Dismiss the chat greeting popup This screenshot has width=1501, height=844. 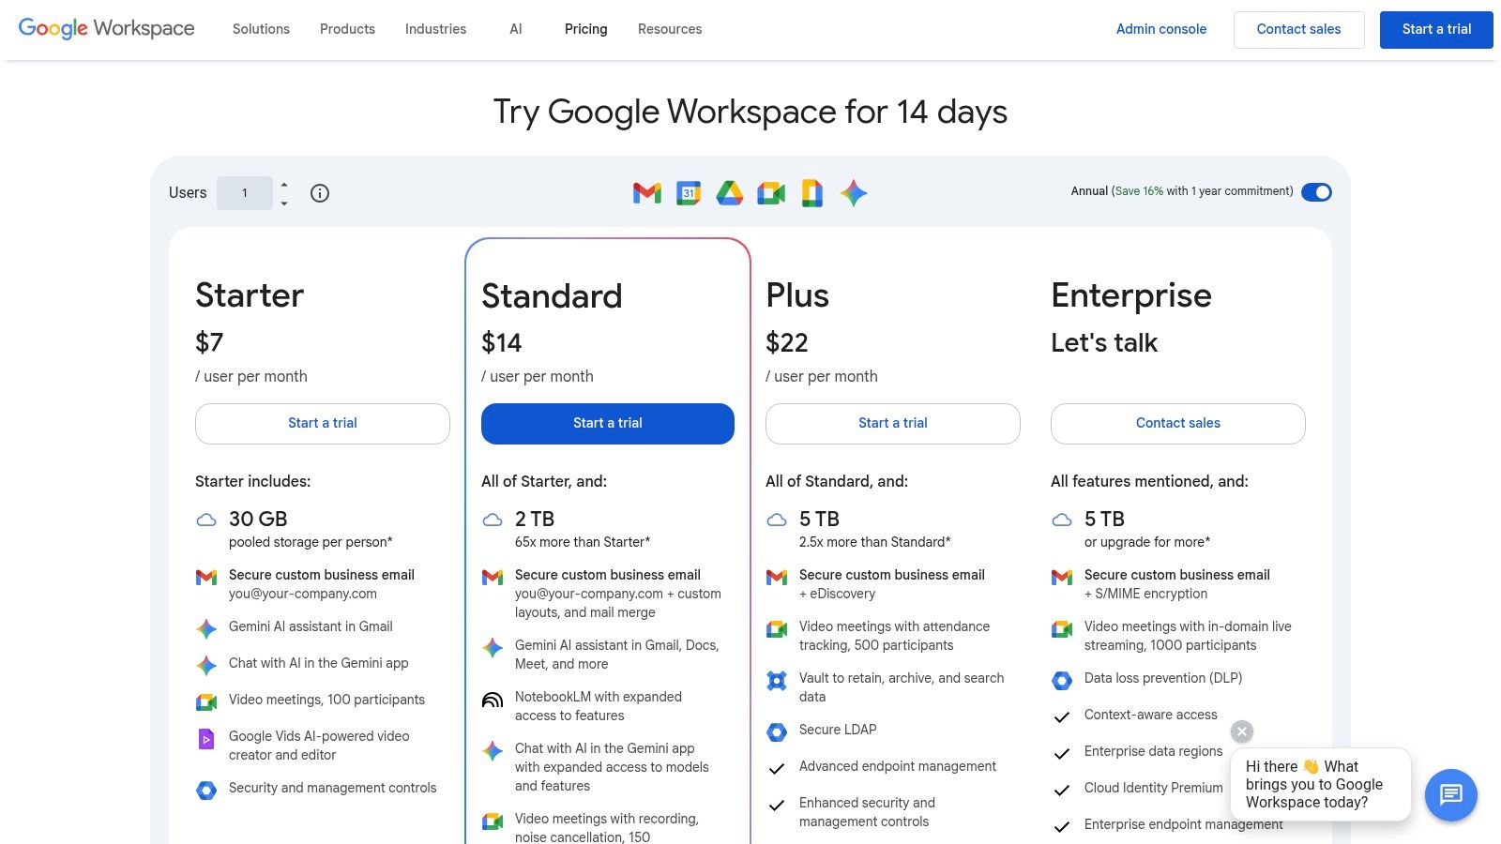pyautogui.click(x=1241, y=731)
